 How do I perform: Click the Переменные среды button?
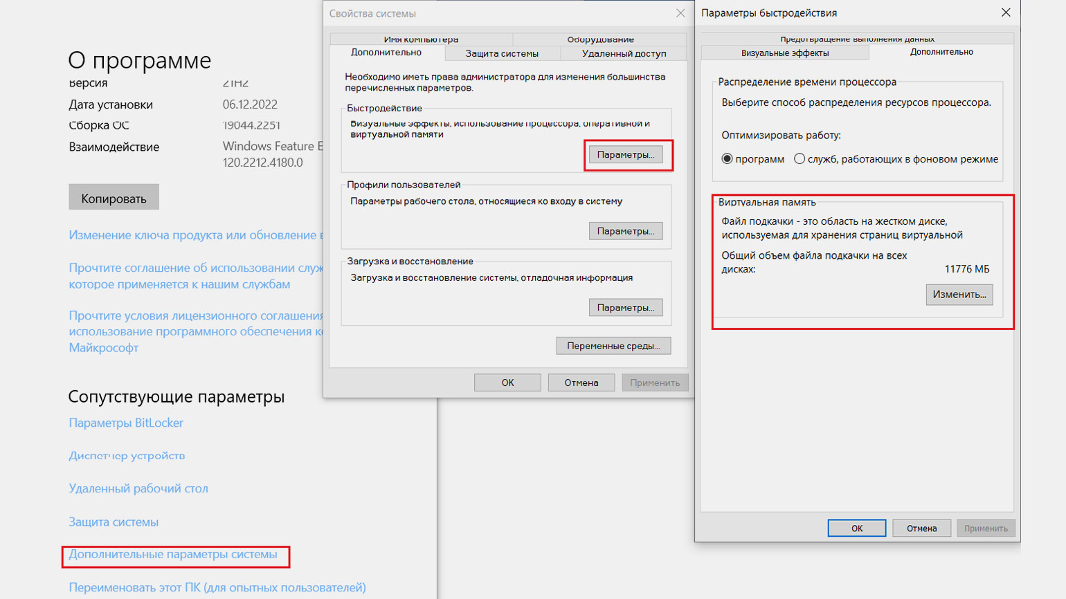pos(613,346)
